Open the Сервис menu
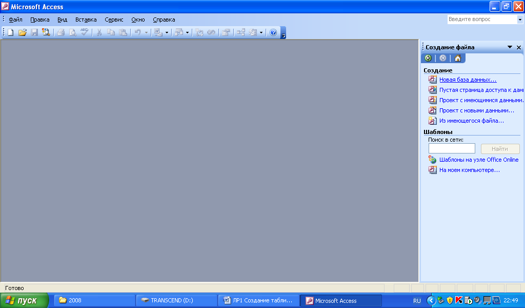Viewport: 525px width, 308px height. (x=114, y=20)
